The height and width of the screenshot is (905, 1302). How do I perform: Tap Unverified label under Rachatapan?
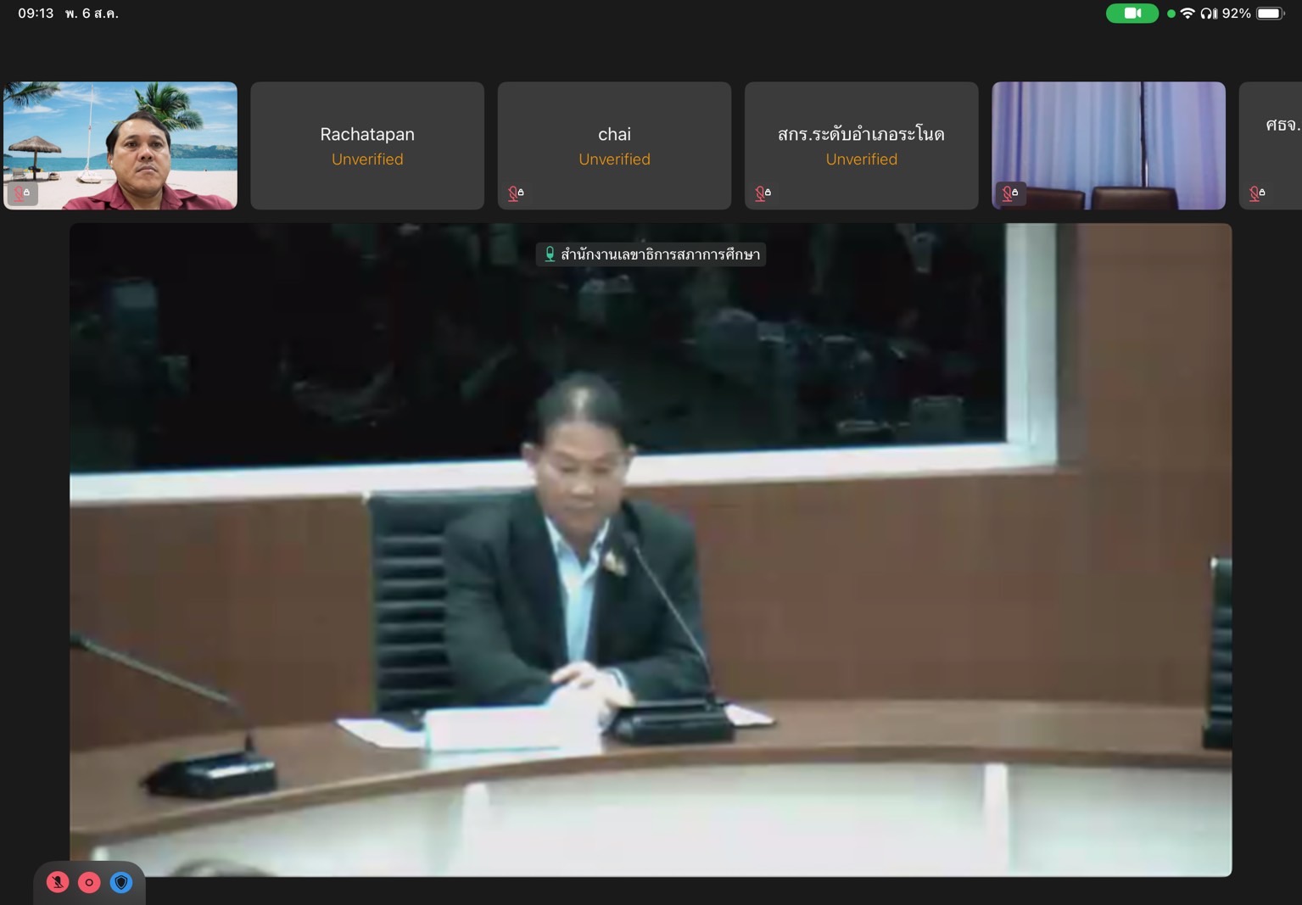tap(367, 159)
